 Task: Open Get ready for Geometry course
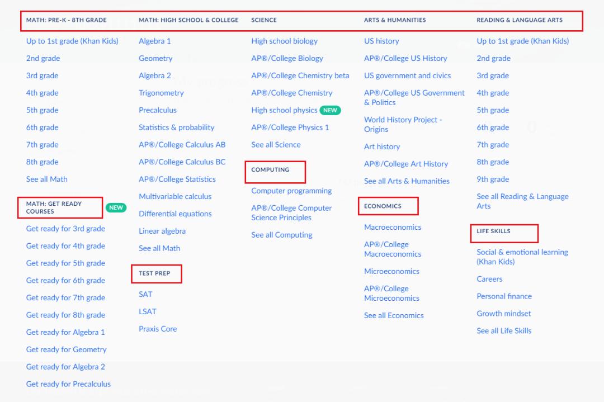pyautogui.click(x=66, y=349)
